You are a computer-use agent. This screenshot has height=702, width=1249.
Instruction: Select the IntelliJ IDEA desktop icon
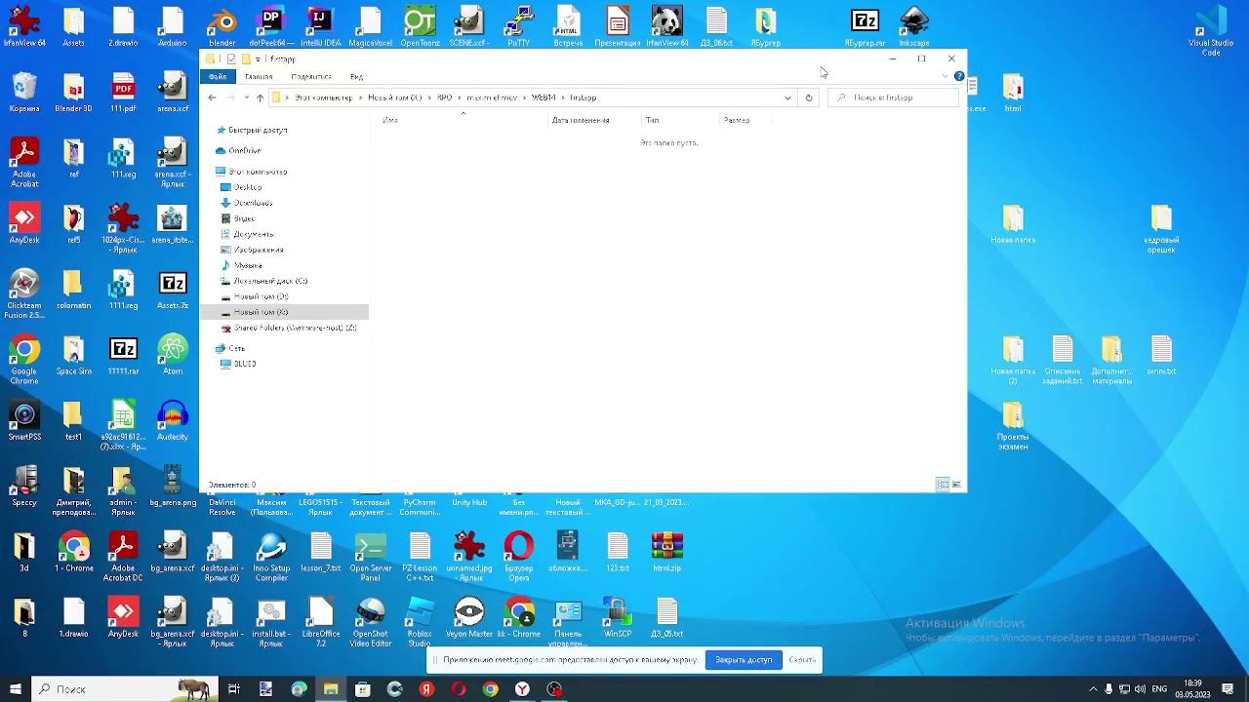pyautogui.click(x=321, y=26)
